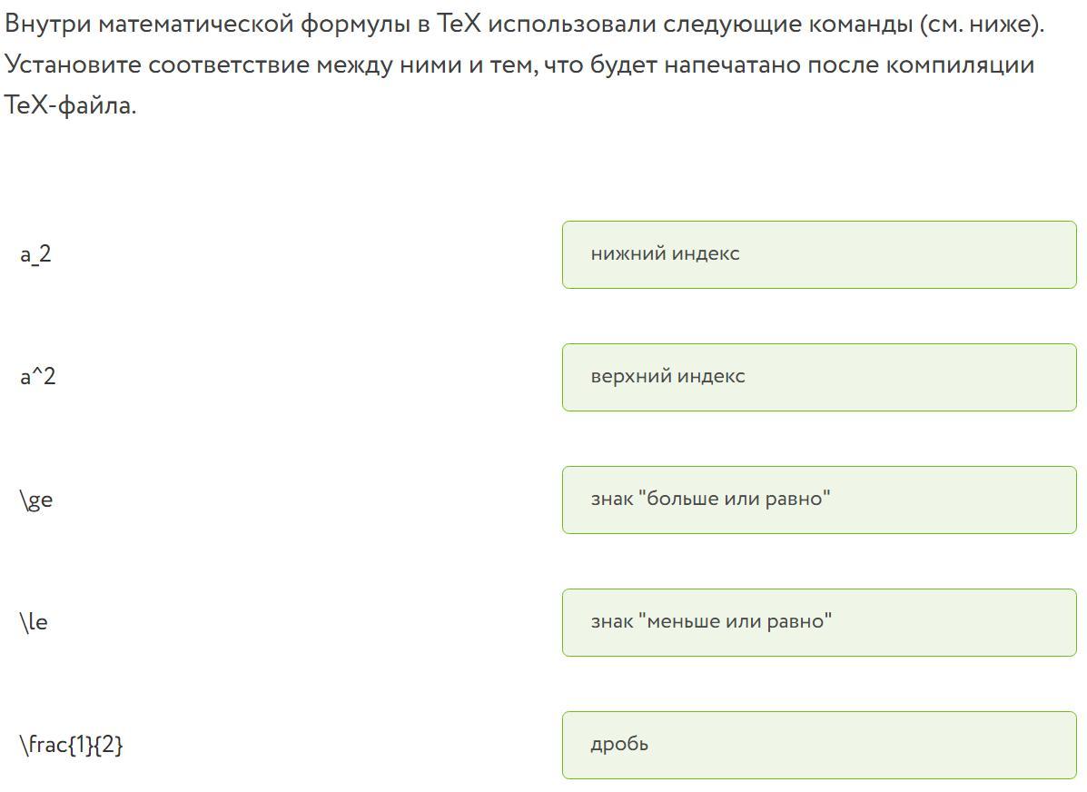Screen dimensions: 1087x792
Task: Click the word 'Внутри' in the question
Action: click(x=46, y=24)
